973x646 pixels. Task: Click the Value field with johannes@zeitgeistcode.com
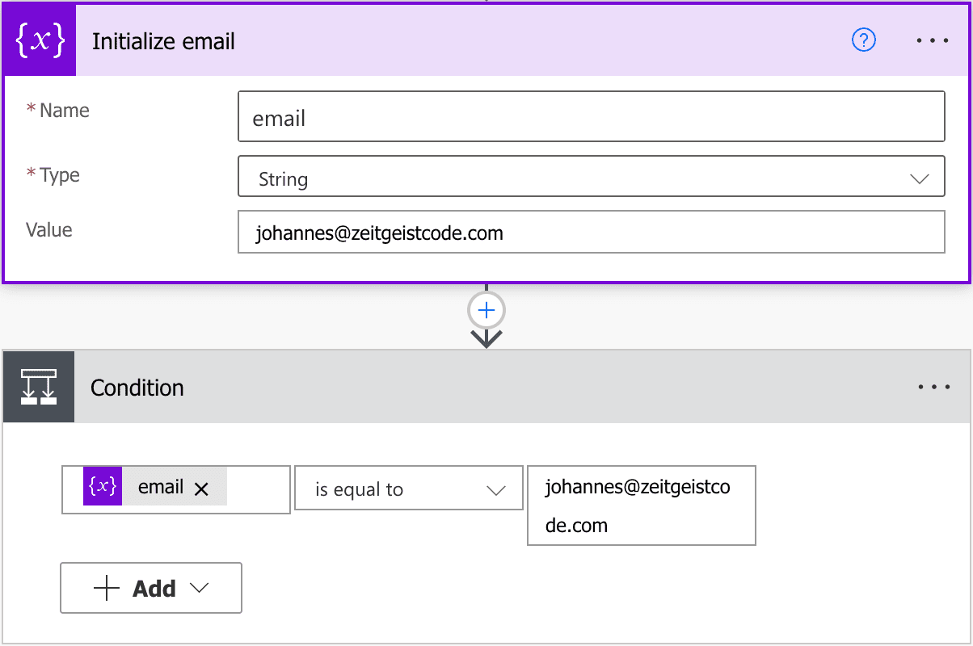click(x=592, y=233)
